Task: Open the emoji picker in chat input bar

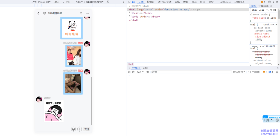Action: (x=73, y=129)
